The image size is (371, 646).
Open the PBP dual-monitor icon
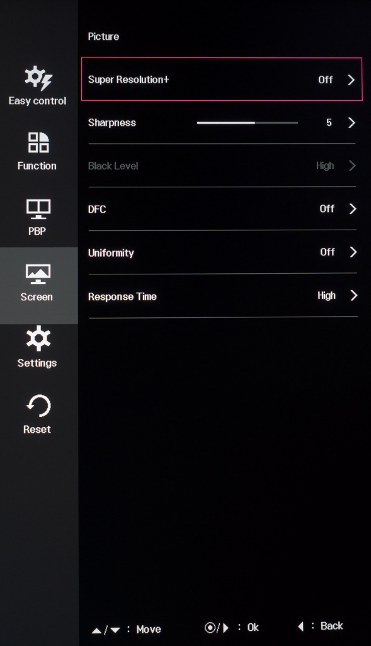(38, 209)
